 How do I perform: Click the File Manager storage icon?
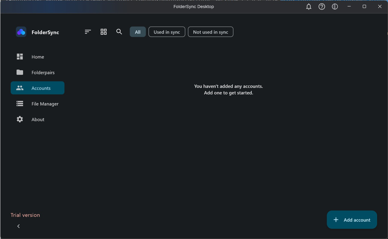(x=20, y=104)
